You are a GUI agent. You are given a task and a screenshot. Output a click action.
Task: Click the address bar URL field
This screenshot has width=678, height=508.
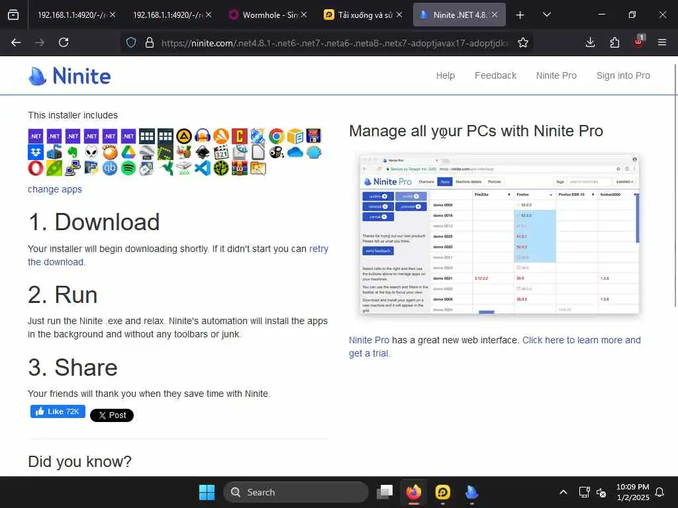pyautogui.click(x=335, y=43)
